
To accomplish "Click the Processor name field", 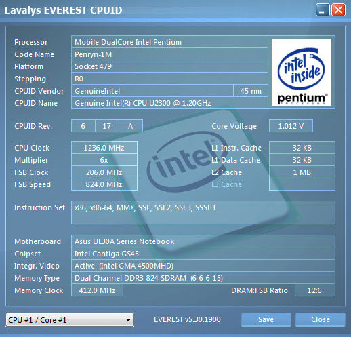I will (x=169, y=42).
